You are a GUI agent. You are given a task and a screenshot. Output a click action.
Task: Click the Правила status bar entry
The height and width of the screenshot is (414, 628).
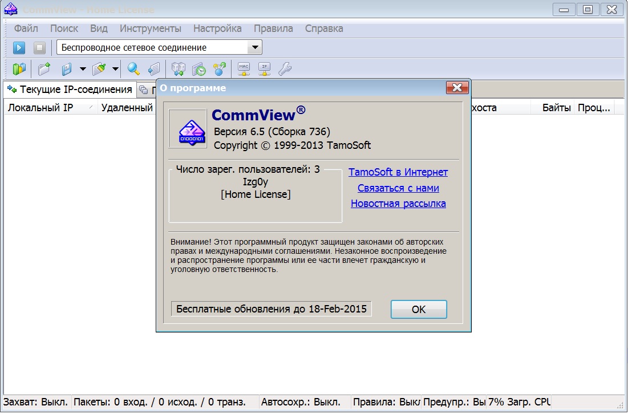pos(386,402)
